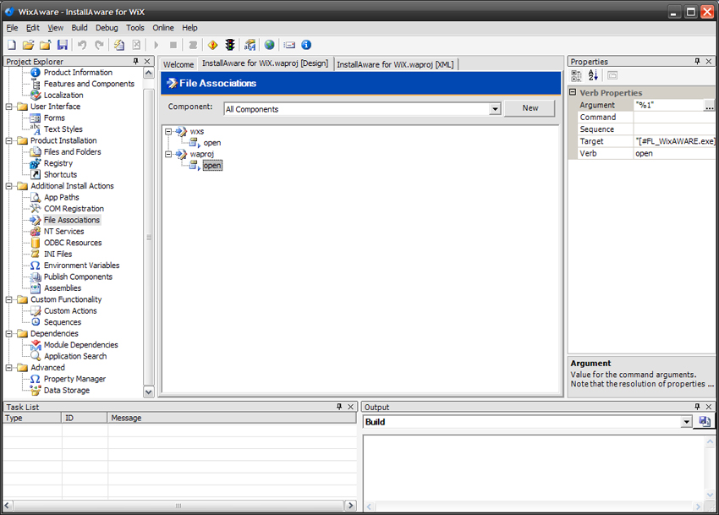Click the envelope card toolbar icon
Image resolution: width=719 pixels, height=515 pixels.
289,45
